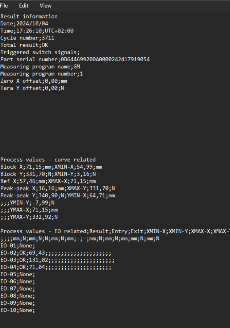The height and width of the screenshot is (328, 230).
Task: Click 'Process values - curve related' heading
Action: (x=48, y=160)
